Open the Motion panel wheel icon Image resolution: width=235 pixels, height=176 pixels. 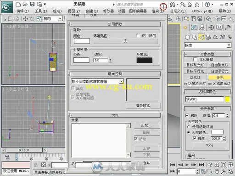point(212,27)
